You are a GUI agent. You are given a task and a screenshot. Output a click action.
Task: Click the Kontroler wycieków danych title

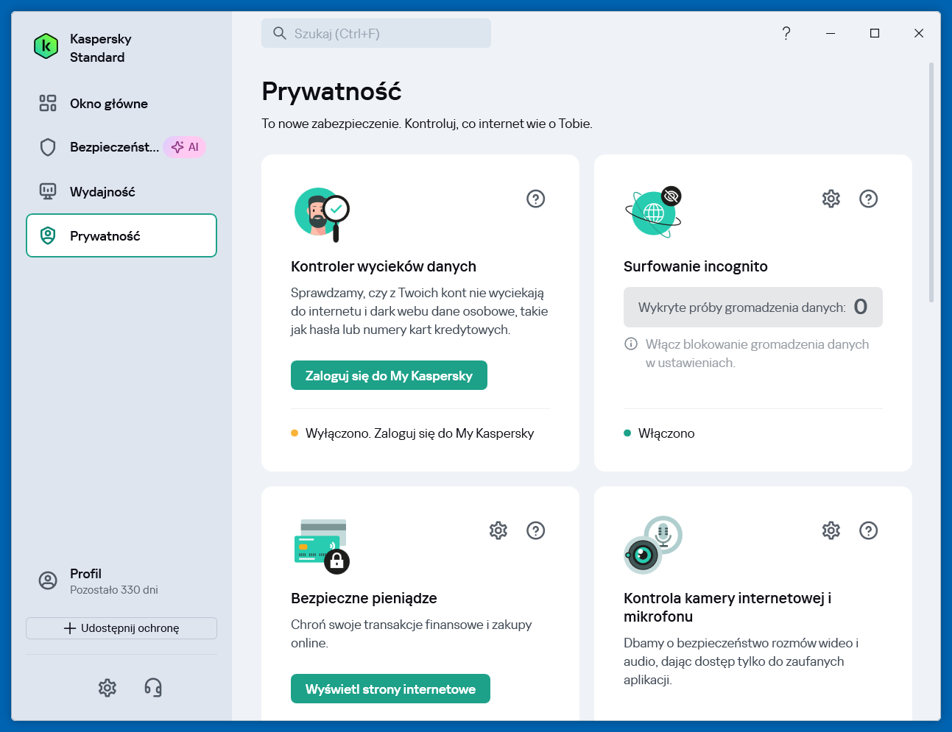click(x=384, y=266)
